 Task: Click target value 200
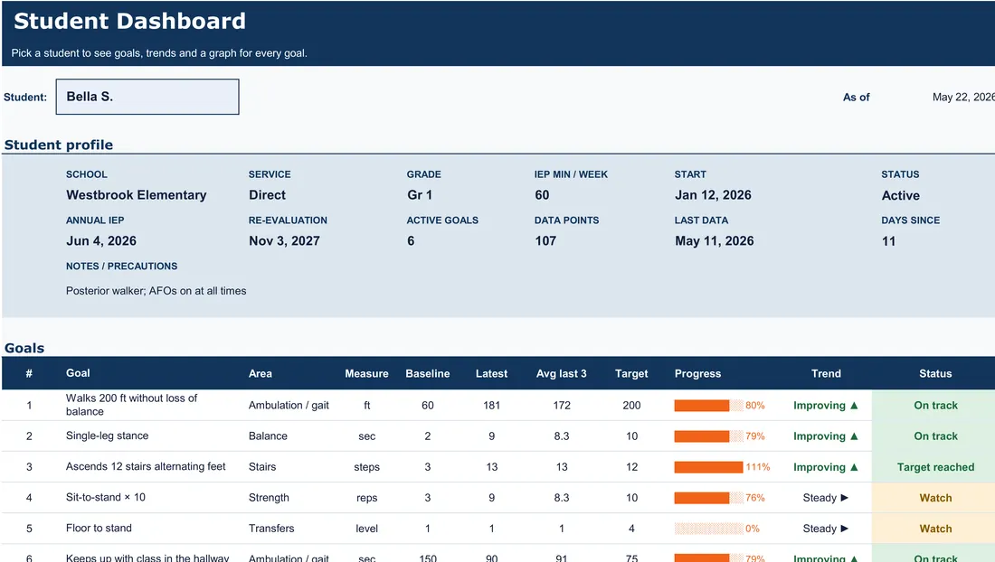pyautogui.click(x=631, y=406)
